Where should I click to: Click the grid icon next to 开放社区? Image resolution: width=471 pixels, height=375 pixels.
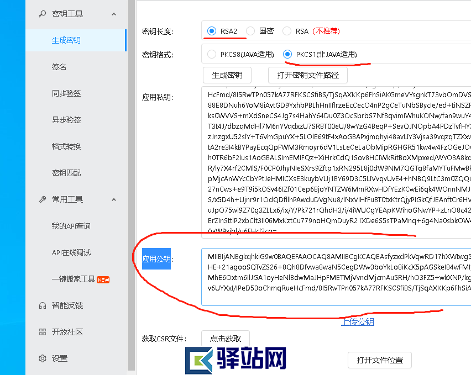point(43,332)
